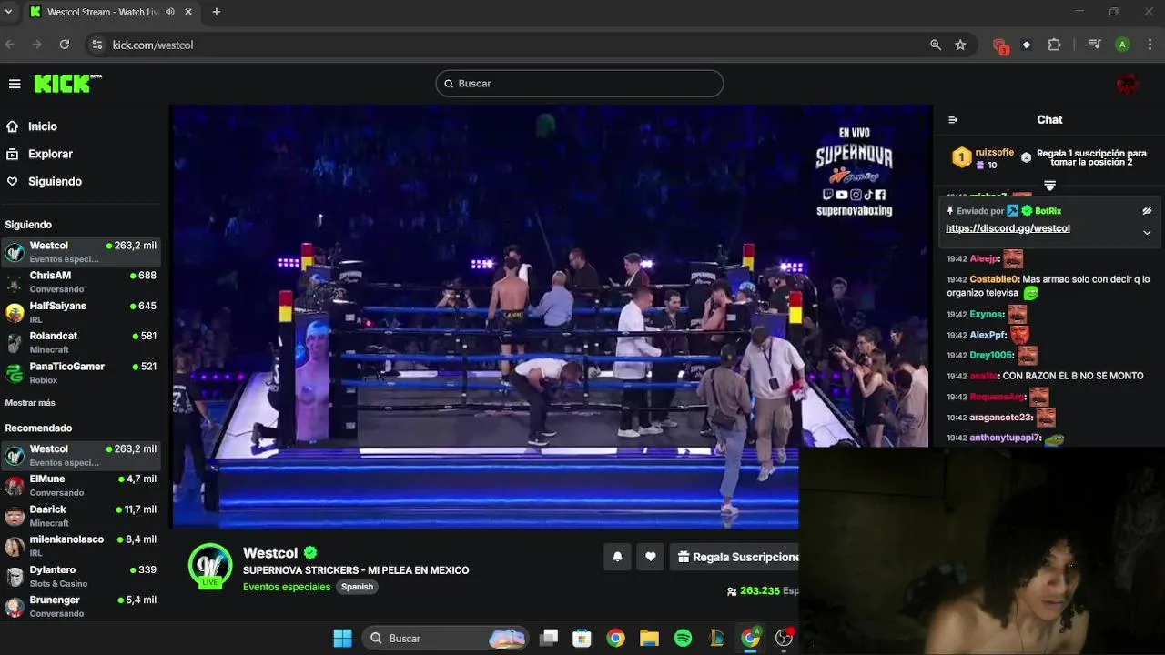
Task: Open red extension with badge 3
Action: pyautogui.click(x=1000, y=45)
